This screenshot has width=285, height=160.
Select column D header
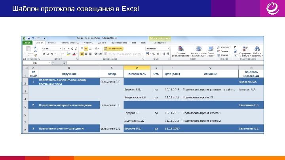pos(137,68)
